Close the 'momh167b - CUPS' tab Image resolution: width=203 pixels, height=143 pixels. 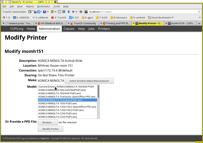(166, 23)
